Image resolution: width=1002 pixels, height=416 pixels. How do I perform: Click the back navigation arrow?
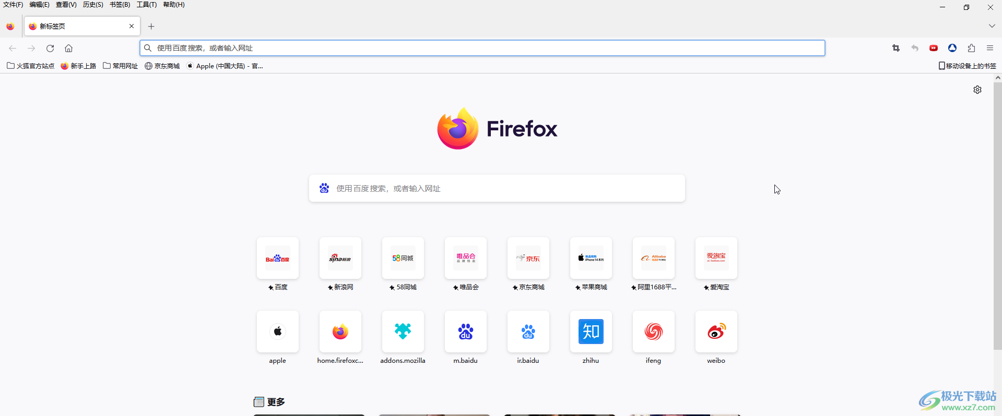click(13, 48)
